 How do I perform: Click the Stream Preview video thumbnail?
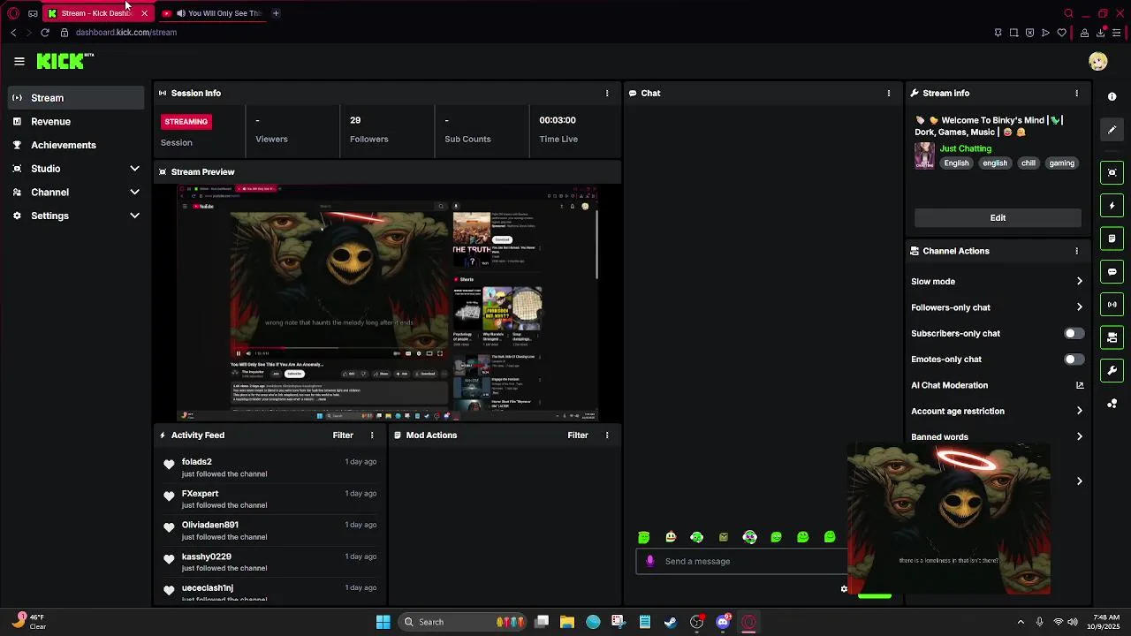click(388, 303)
